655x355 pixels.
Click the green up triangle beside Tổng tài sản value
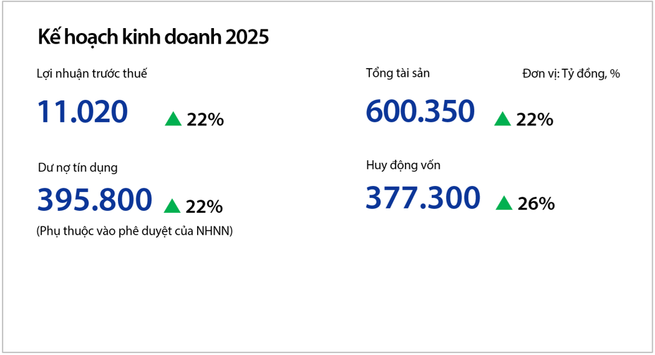pyautogui.click(x=502, y=119)
